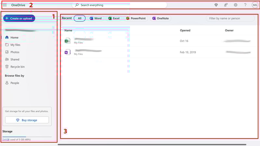Click the Search everything field
This screenshot has height=146, width=260.
(119, 5)
